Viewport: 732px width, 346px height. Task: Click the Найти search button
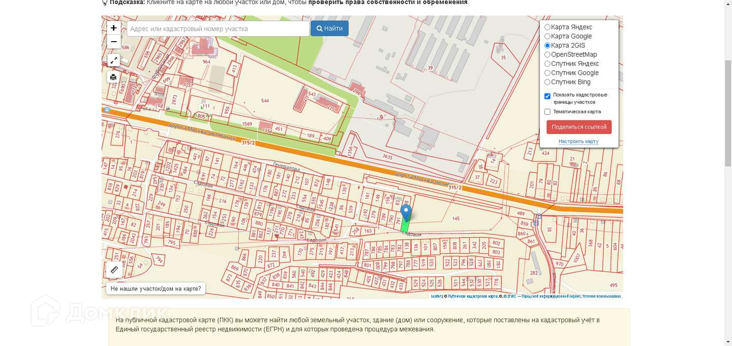(329, 28)
